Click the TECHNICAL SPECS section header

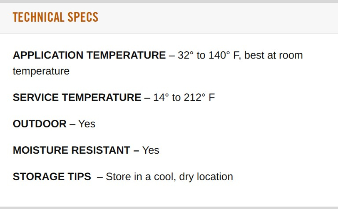coord(55,17)
